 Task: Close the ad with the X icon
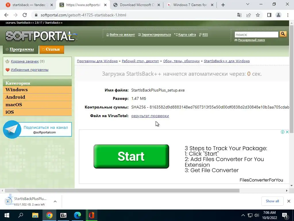tap(287, 132)
